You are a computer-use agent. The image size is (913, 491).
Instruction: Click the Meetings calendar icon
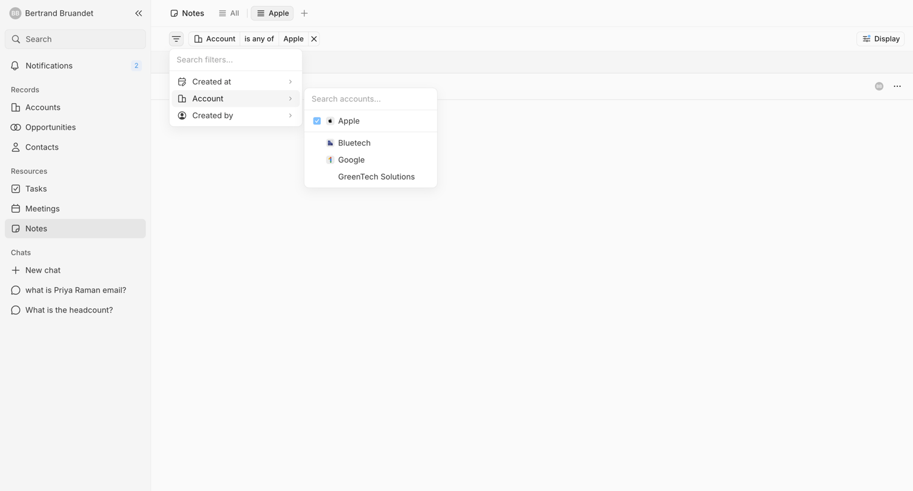pos(16,209)
